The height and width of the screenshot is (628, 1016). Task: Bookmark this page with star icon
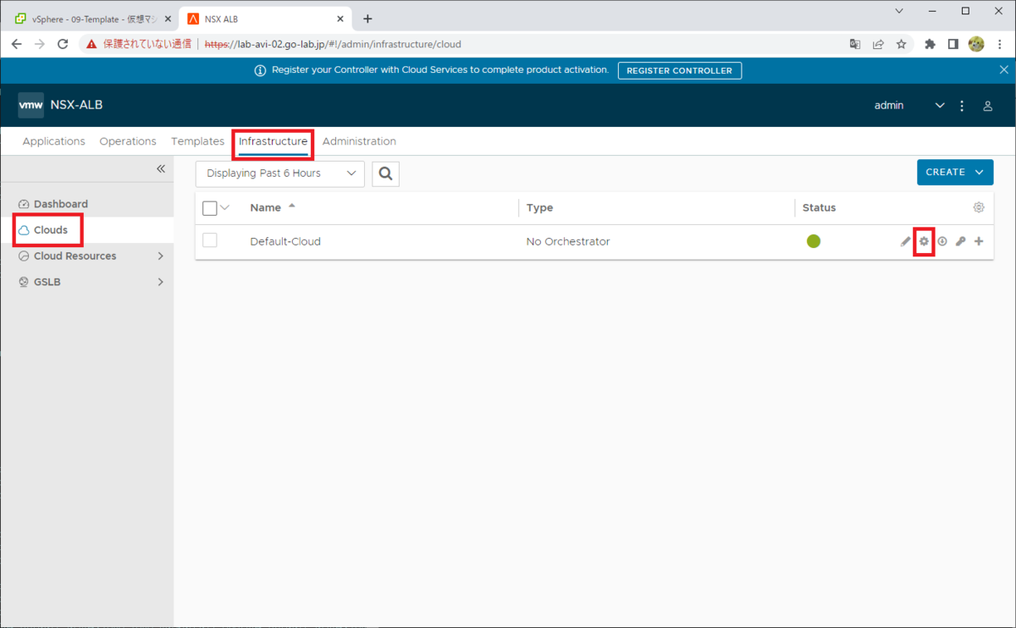coord(902,44)
